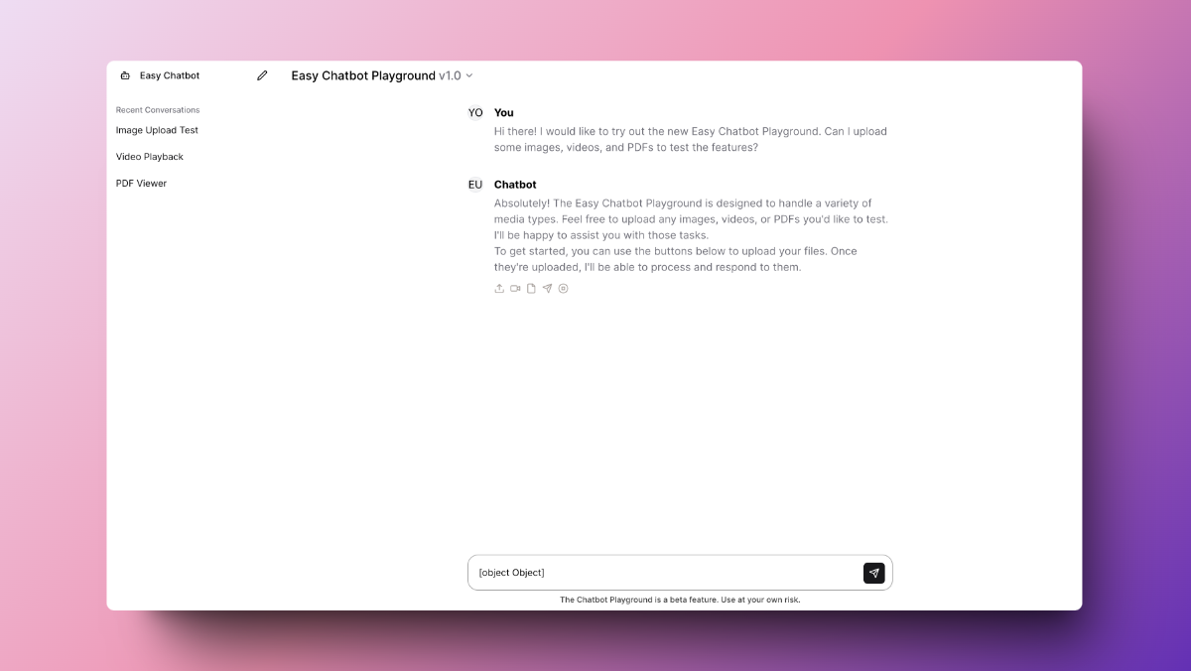Click the YO user avatar
Screen dimensions: 1191x671
(x=475, y=113)
